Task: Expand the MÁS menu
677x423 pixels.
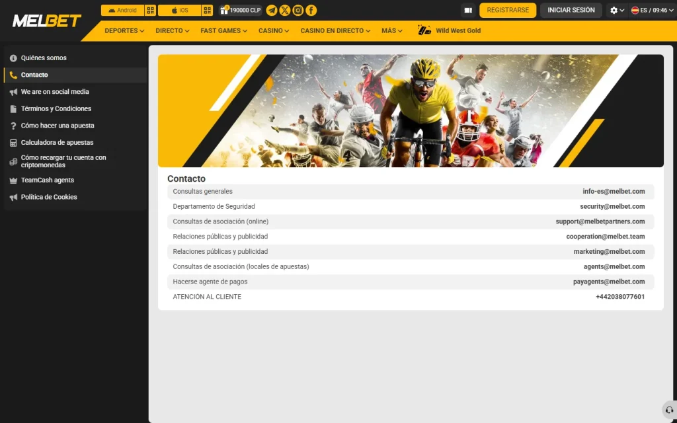Action: click(391, 30)
